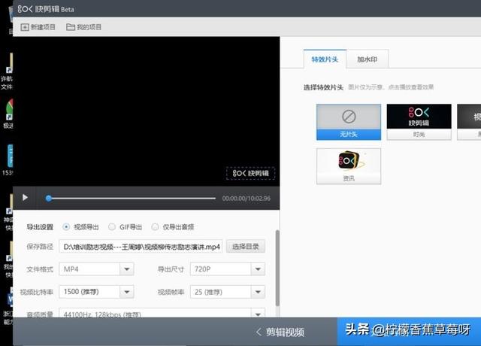Click the 新建项目 plus icon
The height and width of the screenshot is (346, 481).
click(25, 27)
